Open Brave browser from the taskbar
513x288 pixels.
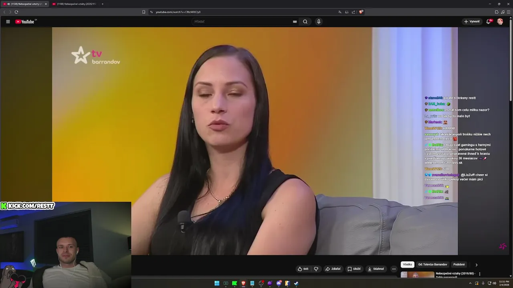pos(243,283)
